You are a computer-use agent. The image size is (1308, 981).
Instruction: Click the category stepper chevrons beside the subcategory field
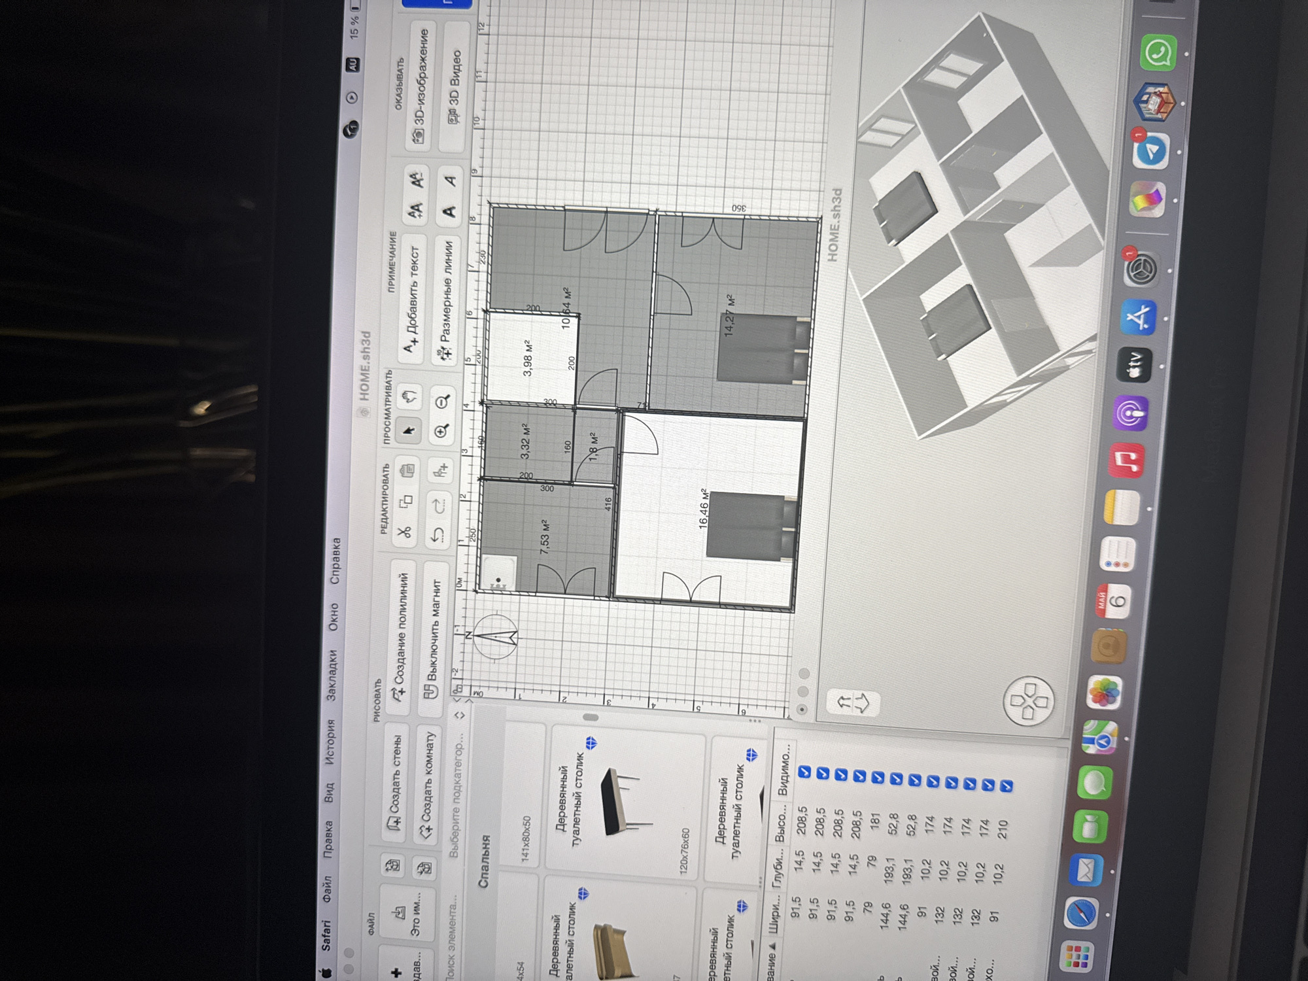click(x=459, y=715)
